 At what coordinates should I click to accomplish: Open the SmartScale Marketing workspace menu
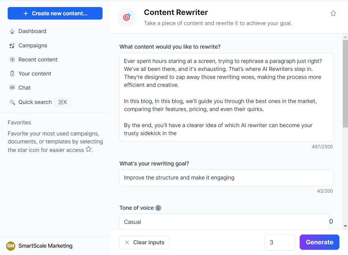(x=45, y=246)
